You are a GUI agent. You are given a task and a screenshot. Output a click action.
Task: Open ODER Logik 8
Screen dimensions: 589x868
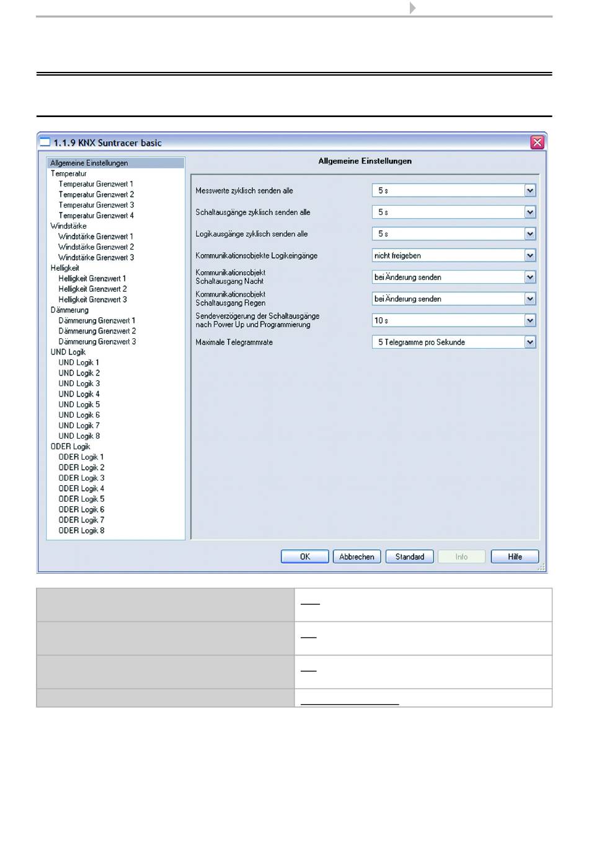[82, 531]
